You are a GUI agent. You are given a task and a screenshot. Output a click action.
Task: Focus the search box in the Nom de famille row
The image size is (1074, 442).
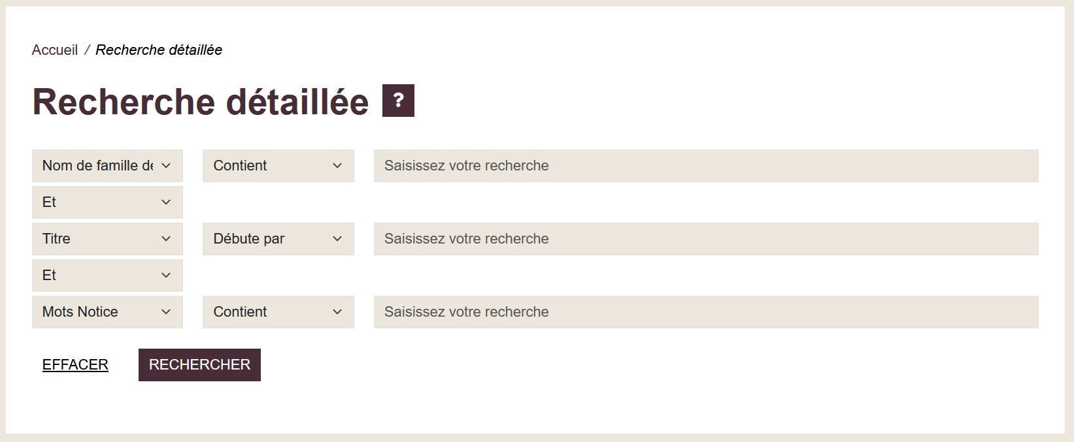point(706,166)
